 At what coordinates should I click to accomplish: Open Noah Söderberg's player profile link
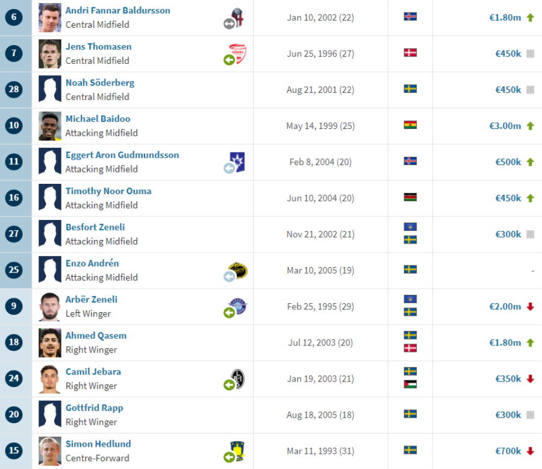[x=100, y=83]
